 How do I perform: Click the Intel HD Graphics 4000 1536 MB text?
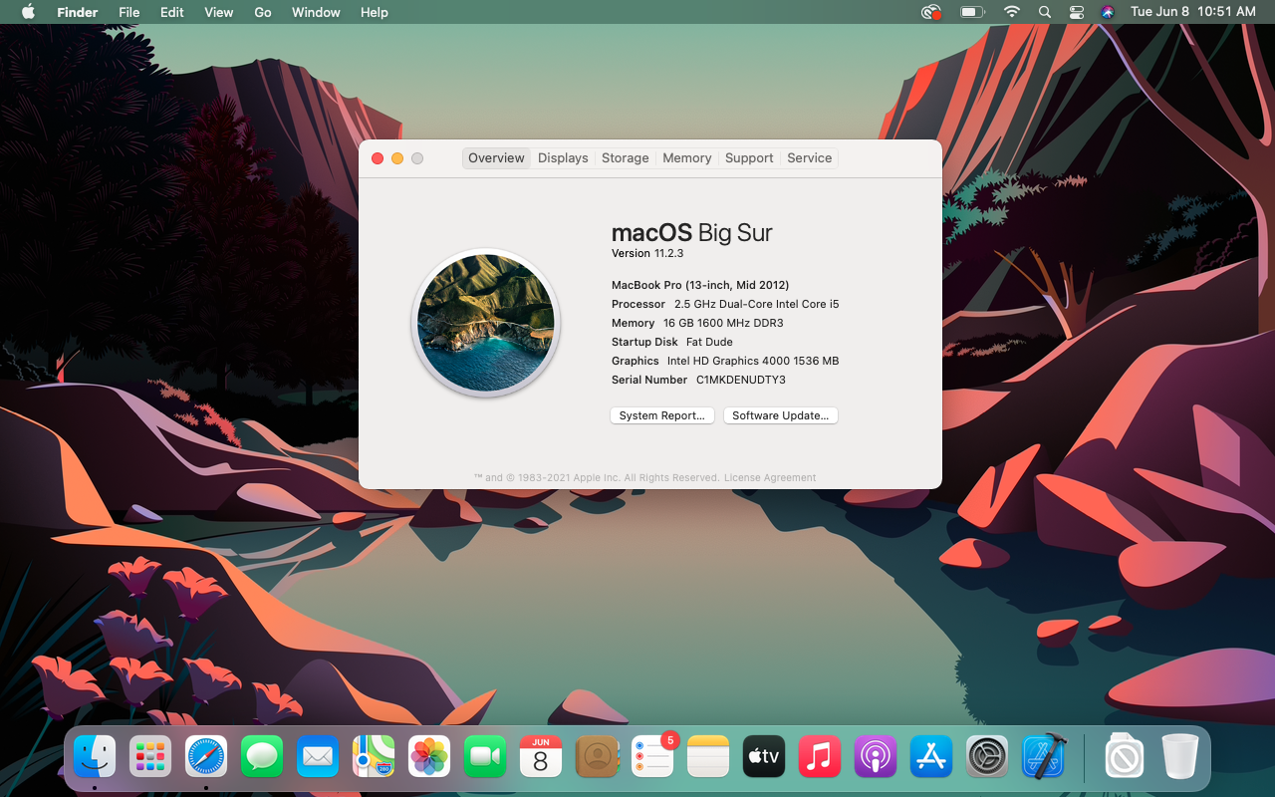[753, 361]
